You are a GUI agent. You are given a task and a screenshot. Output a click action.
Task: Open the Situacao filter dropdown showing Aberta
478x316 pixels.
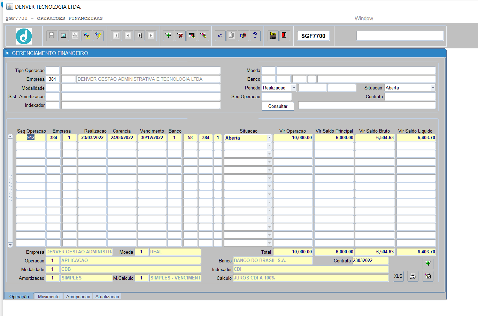(433, 88)
